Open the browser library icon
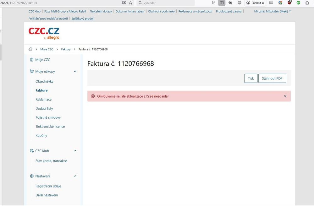Image resolution: width=314 pixels, height=206 pixels. pos(214,3)
